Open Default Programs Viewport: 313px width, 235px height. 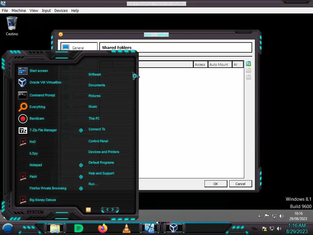[x=101, y=162]
